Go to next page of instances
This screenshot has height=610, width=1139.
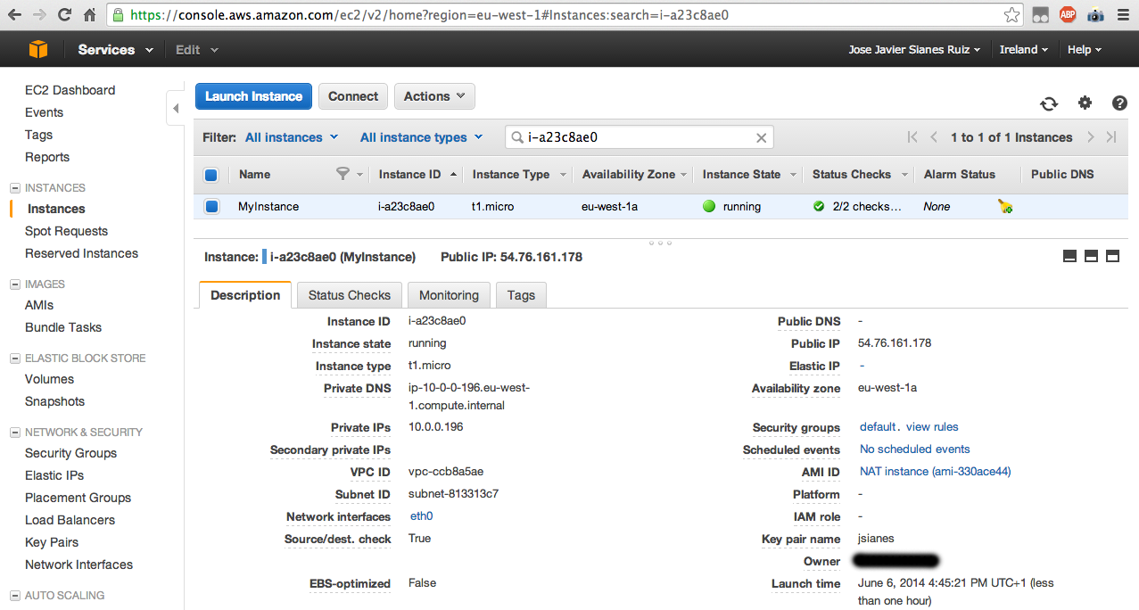click(x=1090, y=137)
